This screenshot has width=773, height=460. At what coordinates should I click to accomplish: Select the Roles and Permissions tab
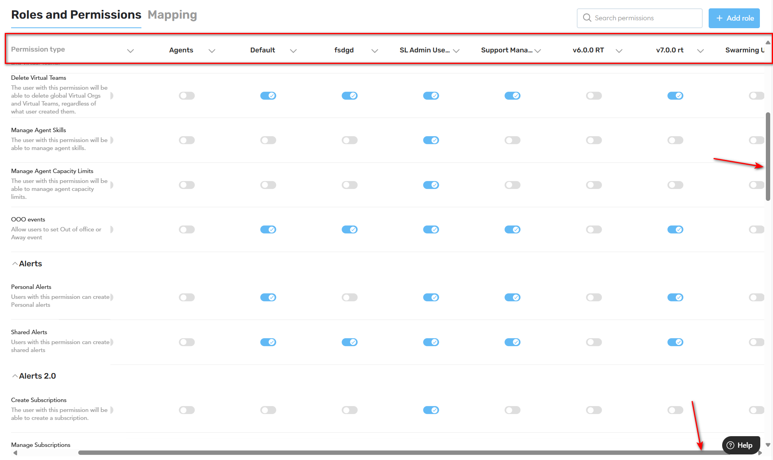76,15
